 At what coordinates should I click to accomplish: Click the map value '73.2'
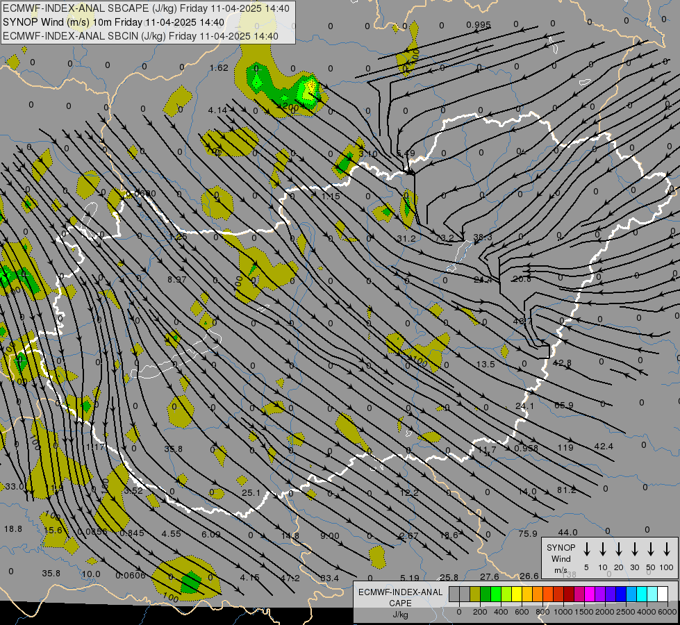pos(444,237)
